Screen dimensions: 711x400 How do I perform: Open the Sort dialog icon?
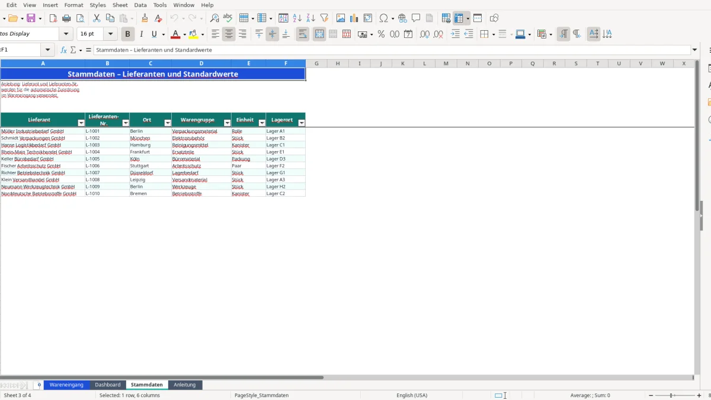(283, 18)
